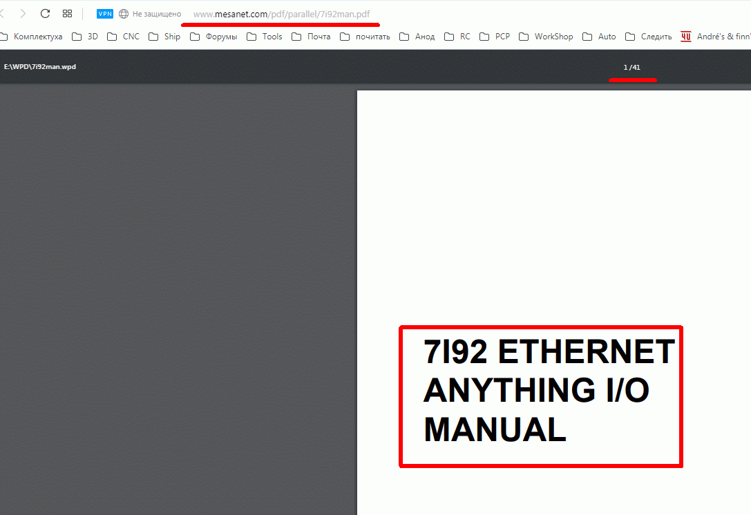Toggle the VPN badge
This screenshot has height=515, width=751.
click(105, 14)
